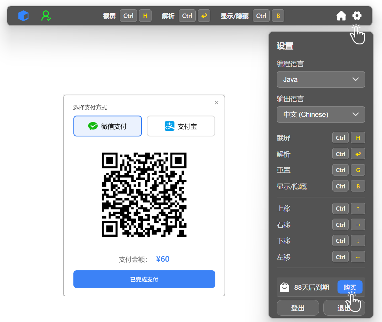Select 支付宝 payment method
This screenshot has height=322, width=382.
coord(181,126)
